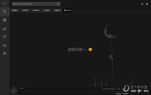
Task: Skip to the previous track
Action: (x=133, y=91)
